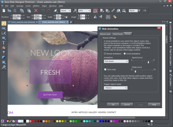Open the Utilities menu
The image size is (173, 127).
[36, 6]
